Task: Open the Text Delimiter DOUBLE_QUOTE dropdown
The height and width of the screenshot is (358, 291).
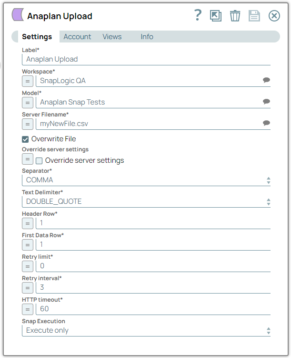Action: pos(146,201)
